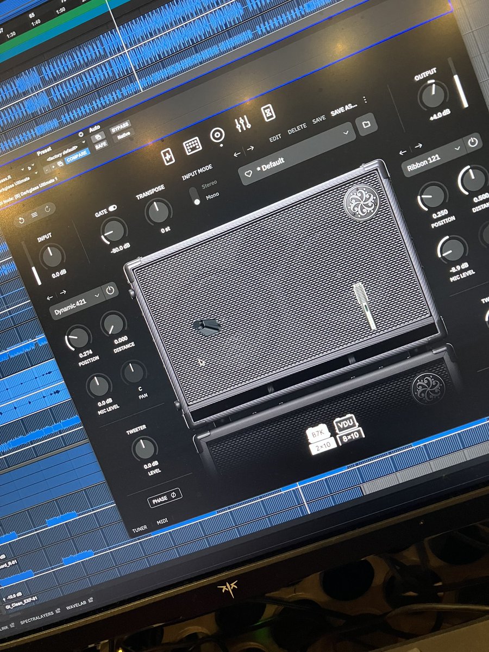Click the TWEETER level knob
Screen dimensions: 489x652
coord(145,448)
